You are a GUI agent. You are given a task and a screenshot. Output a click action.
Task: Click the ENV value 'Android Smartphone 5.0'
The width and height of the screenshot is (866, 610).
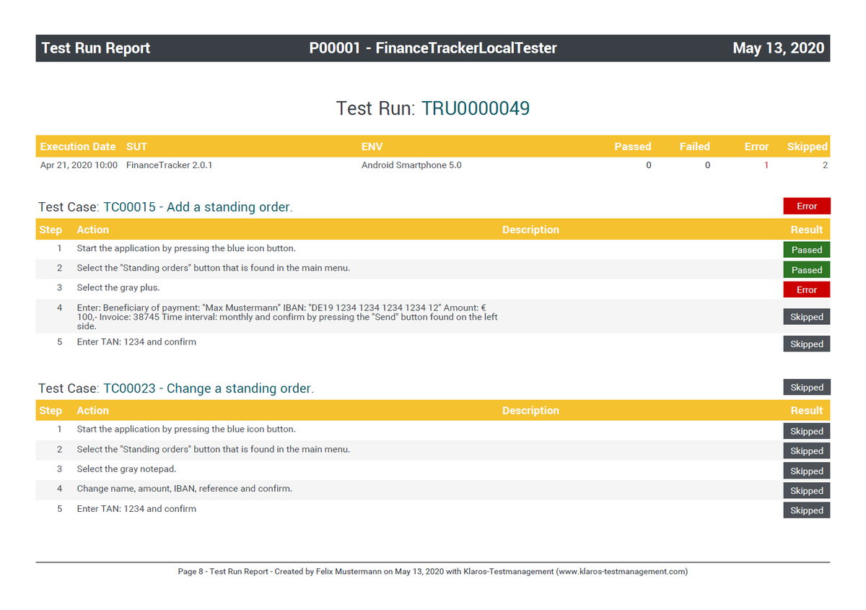click(411, 165)
